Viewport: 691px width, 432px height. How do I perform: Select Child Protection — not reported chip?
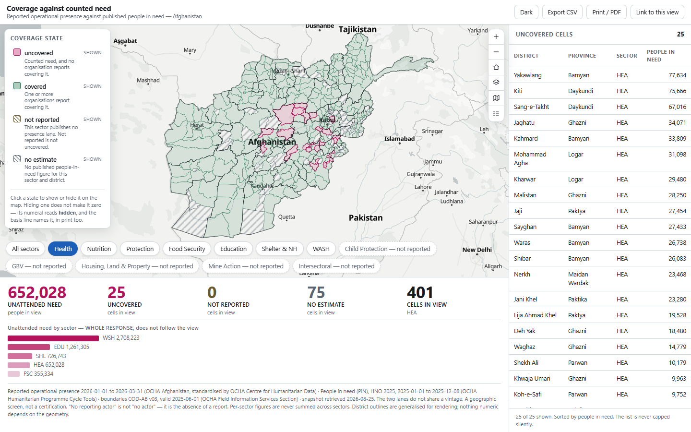tap(387, 249)
